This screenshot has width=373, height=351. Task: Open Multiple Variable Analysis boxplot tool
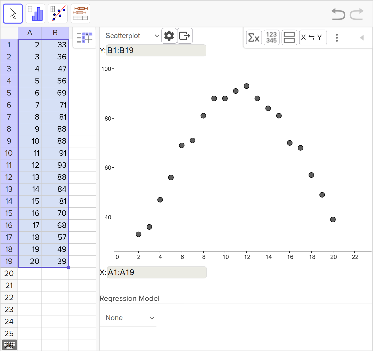pyautogui.click(x=80, y=14)
